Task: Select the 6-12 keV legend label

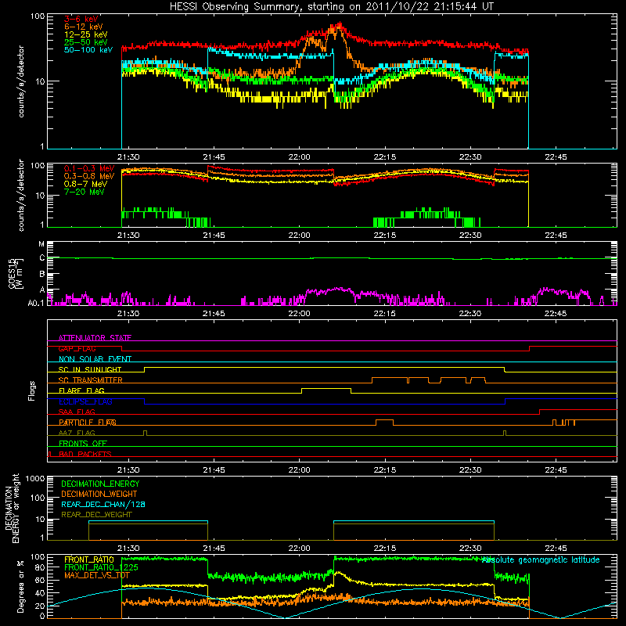Action: click(x=83, y=27)
